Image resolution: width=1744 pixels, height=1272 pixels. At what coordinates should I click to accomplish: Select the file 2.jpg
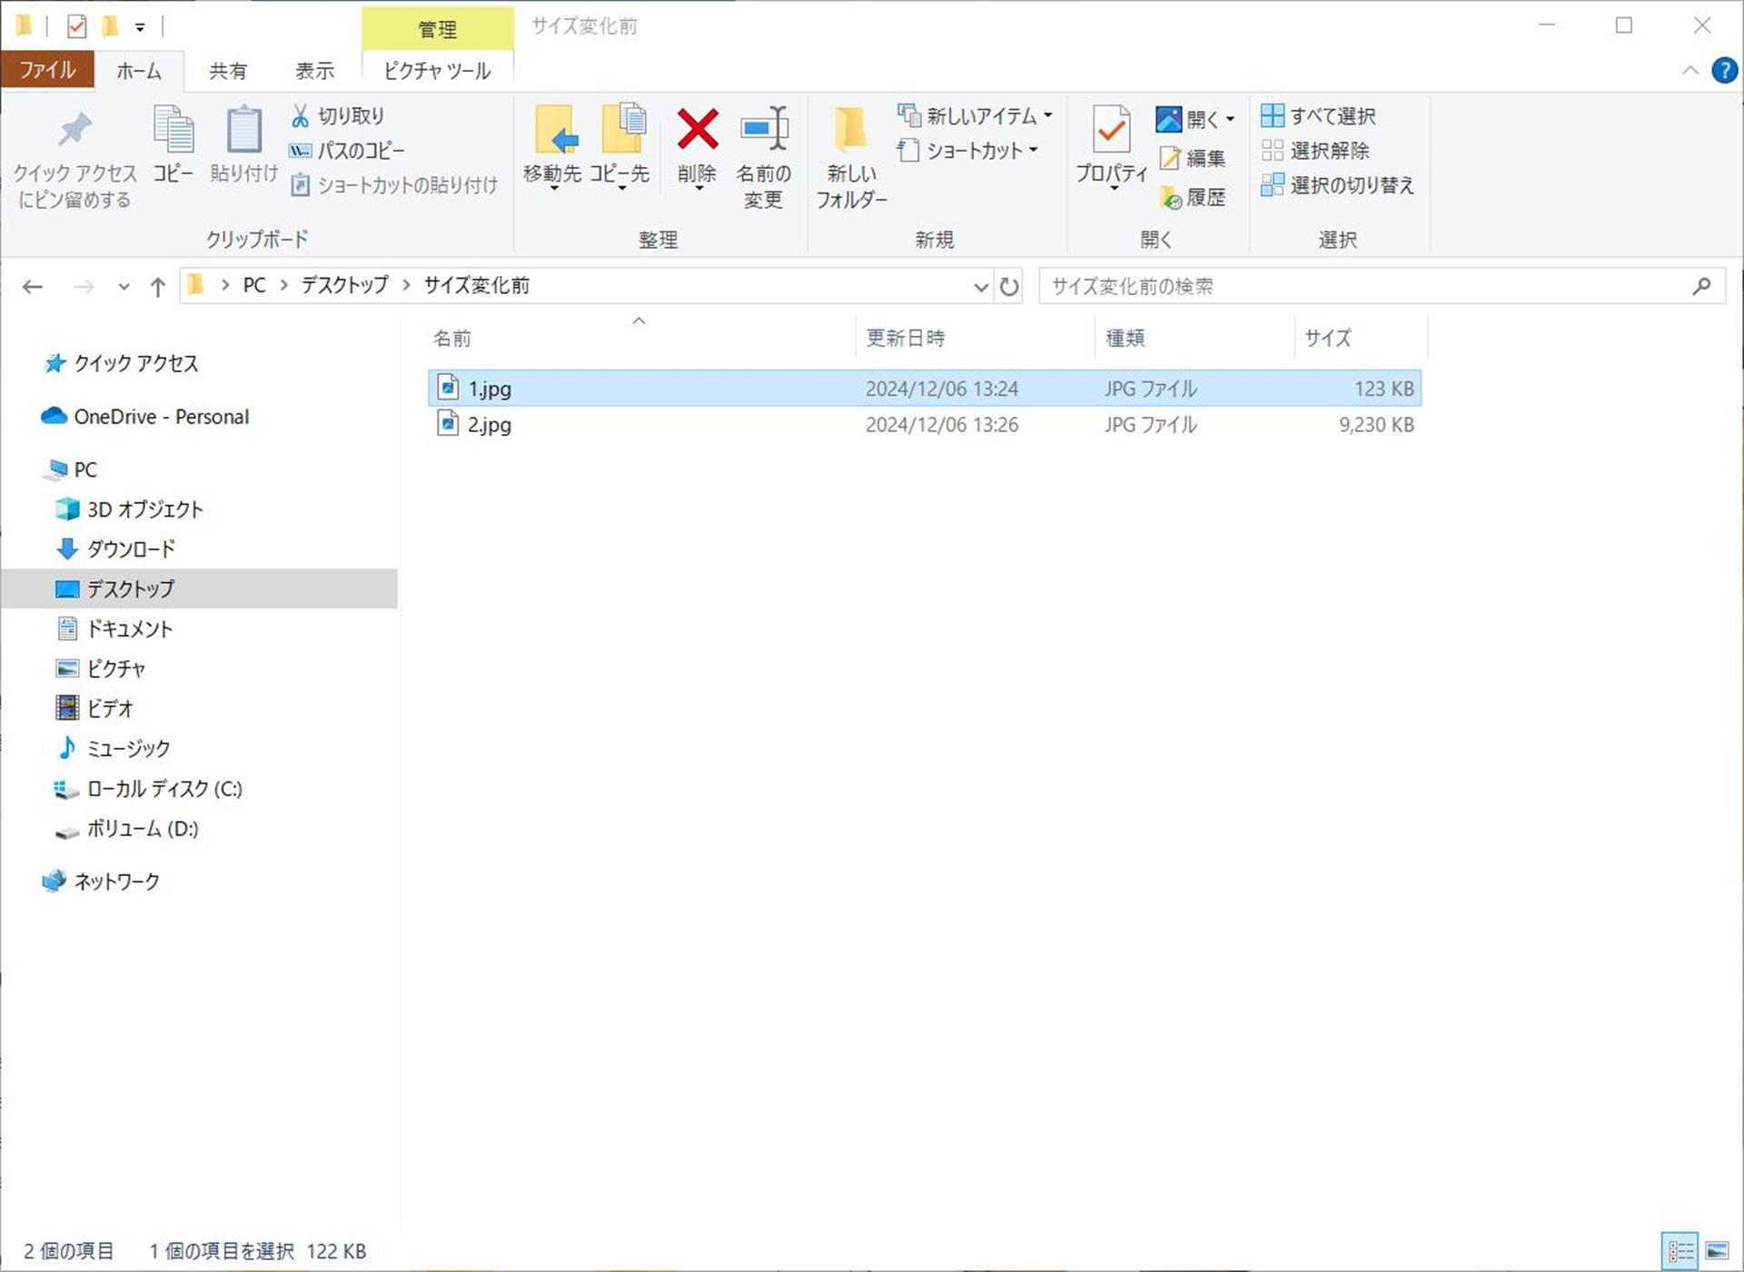(490, 424)
